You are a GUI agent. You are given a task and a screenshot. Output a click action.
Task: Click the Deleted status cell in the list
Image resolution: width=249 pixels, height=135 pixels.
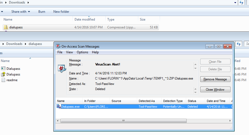pos(193,107)
